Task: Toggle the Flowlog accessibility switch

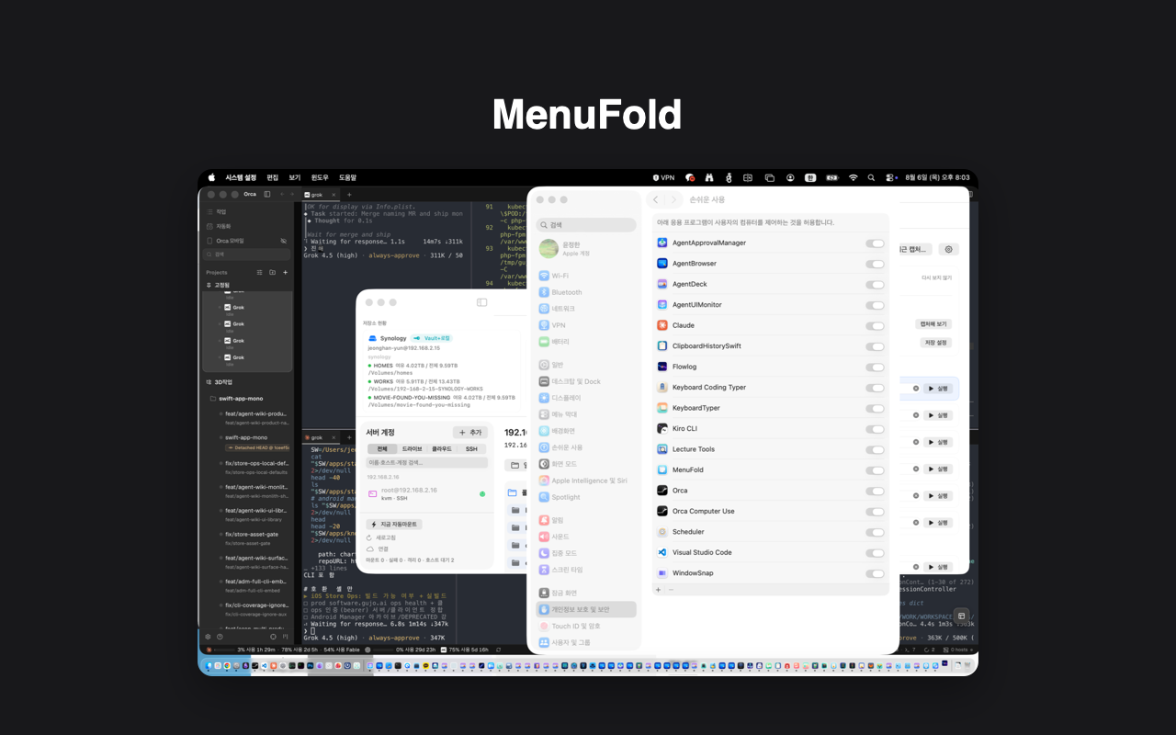Action: pyautogui.click(x=875, y=367)
